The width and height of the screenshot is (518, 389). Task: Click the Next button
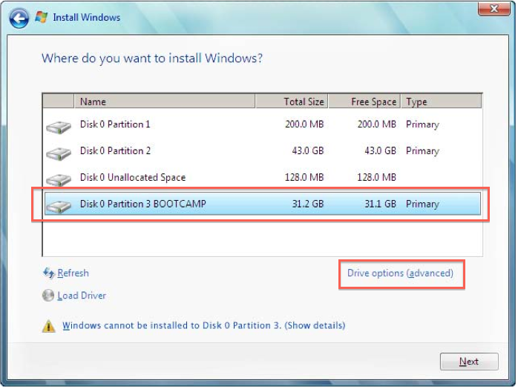tap(469, 362)
